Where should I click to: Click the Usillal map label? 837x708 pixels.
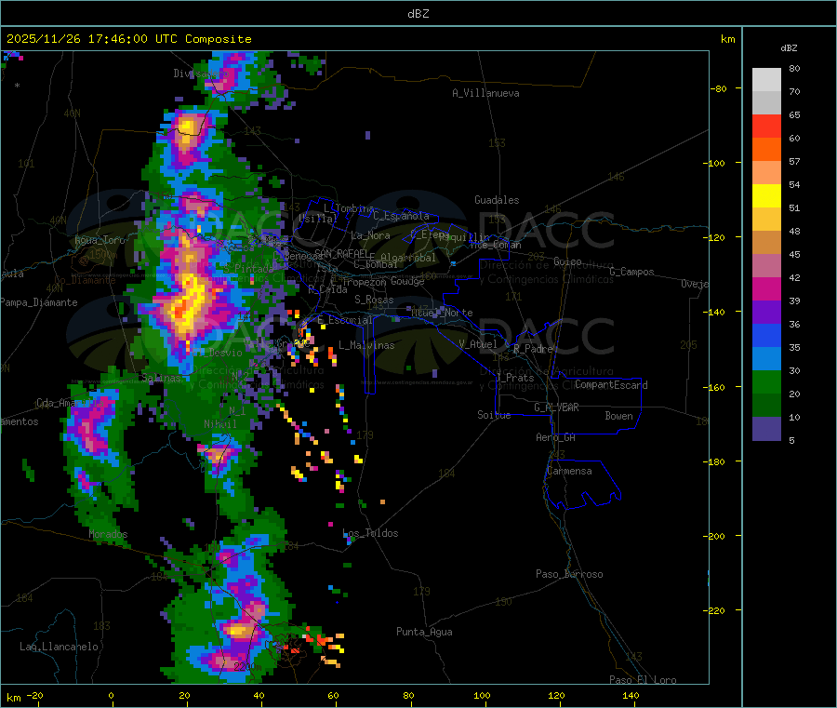click(x=318, y=219)
